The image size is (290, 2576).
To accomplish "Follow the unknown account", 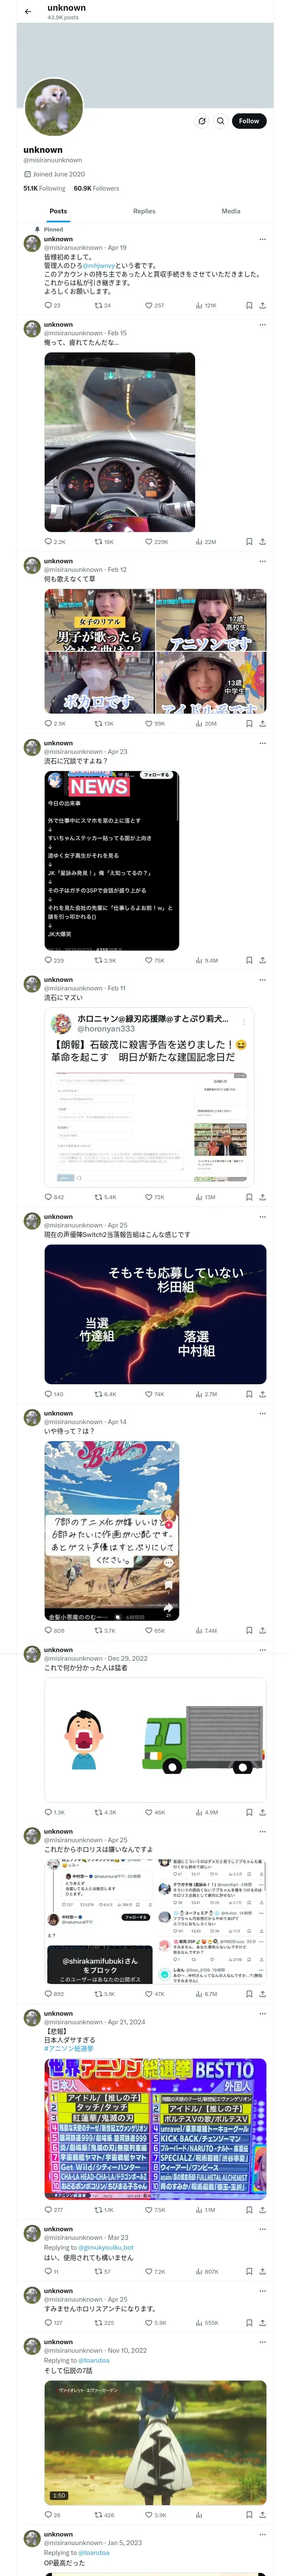I will tap(249, 121).
